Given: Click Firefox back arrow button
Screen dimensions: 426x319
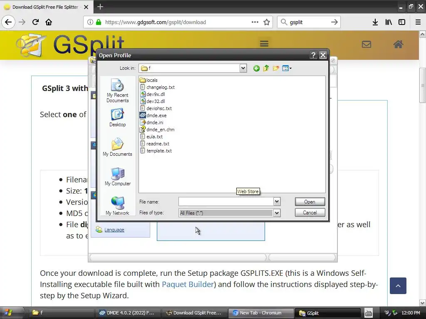Looking at the screenshot, I should [8, 22].
